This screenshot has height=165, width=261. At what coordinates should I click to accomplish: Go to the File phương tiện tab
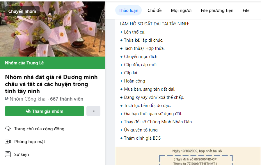pyautogui.click(x=217, y=10)
